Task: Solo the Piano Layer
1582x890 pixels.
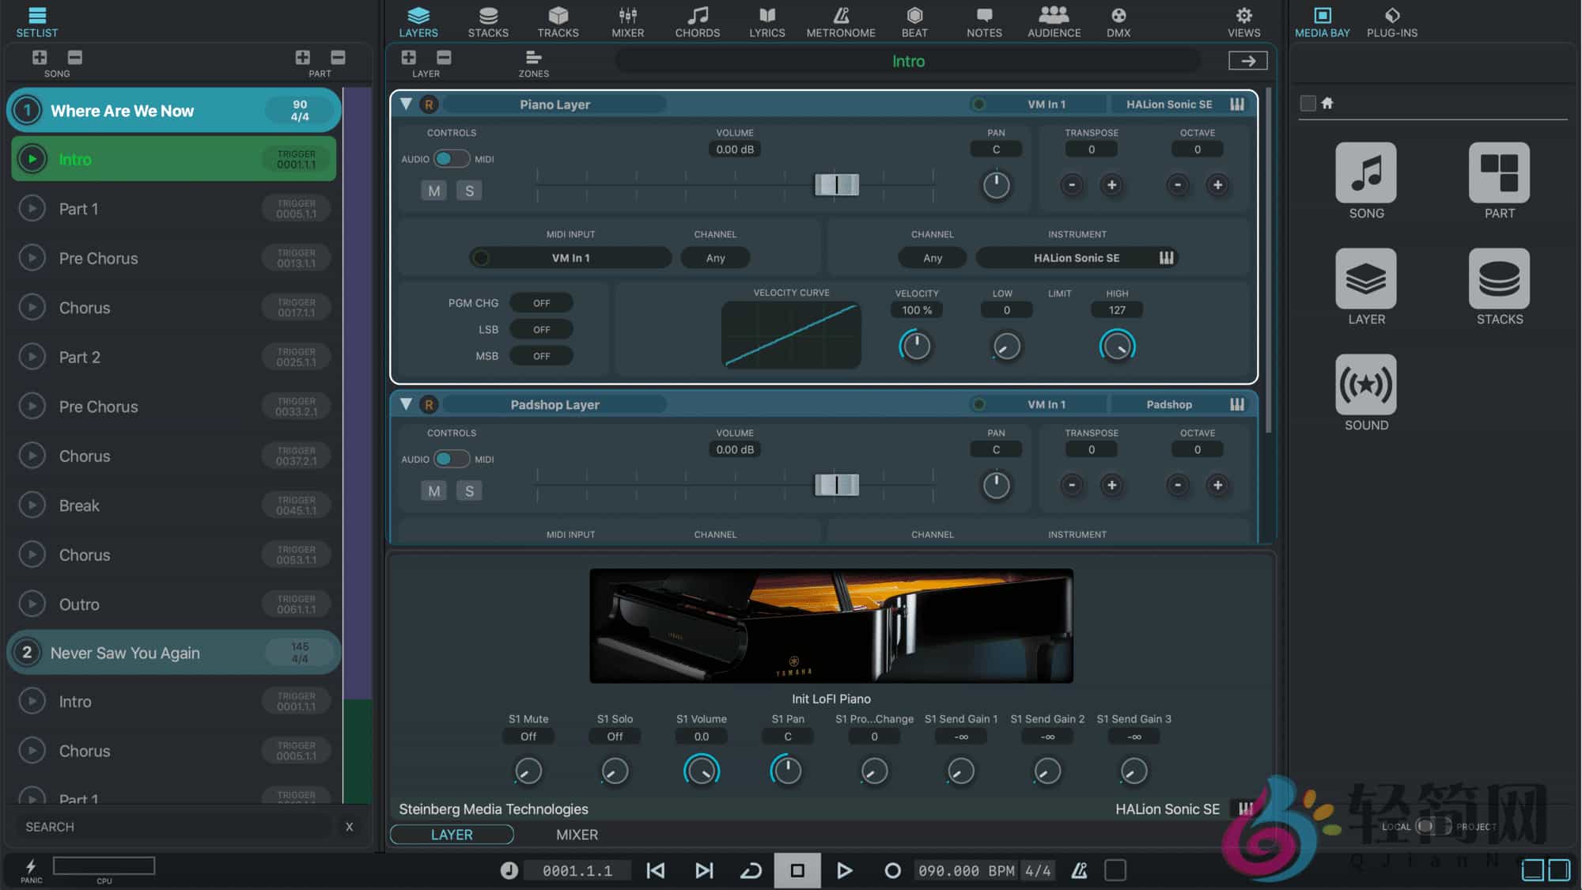Action: coord(470,190)
